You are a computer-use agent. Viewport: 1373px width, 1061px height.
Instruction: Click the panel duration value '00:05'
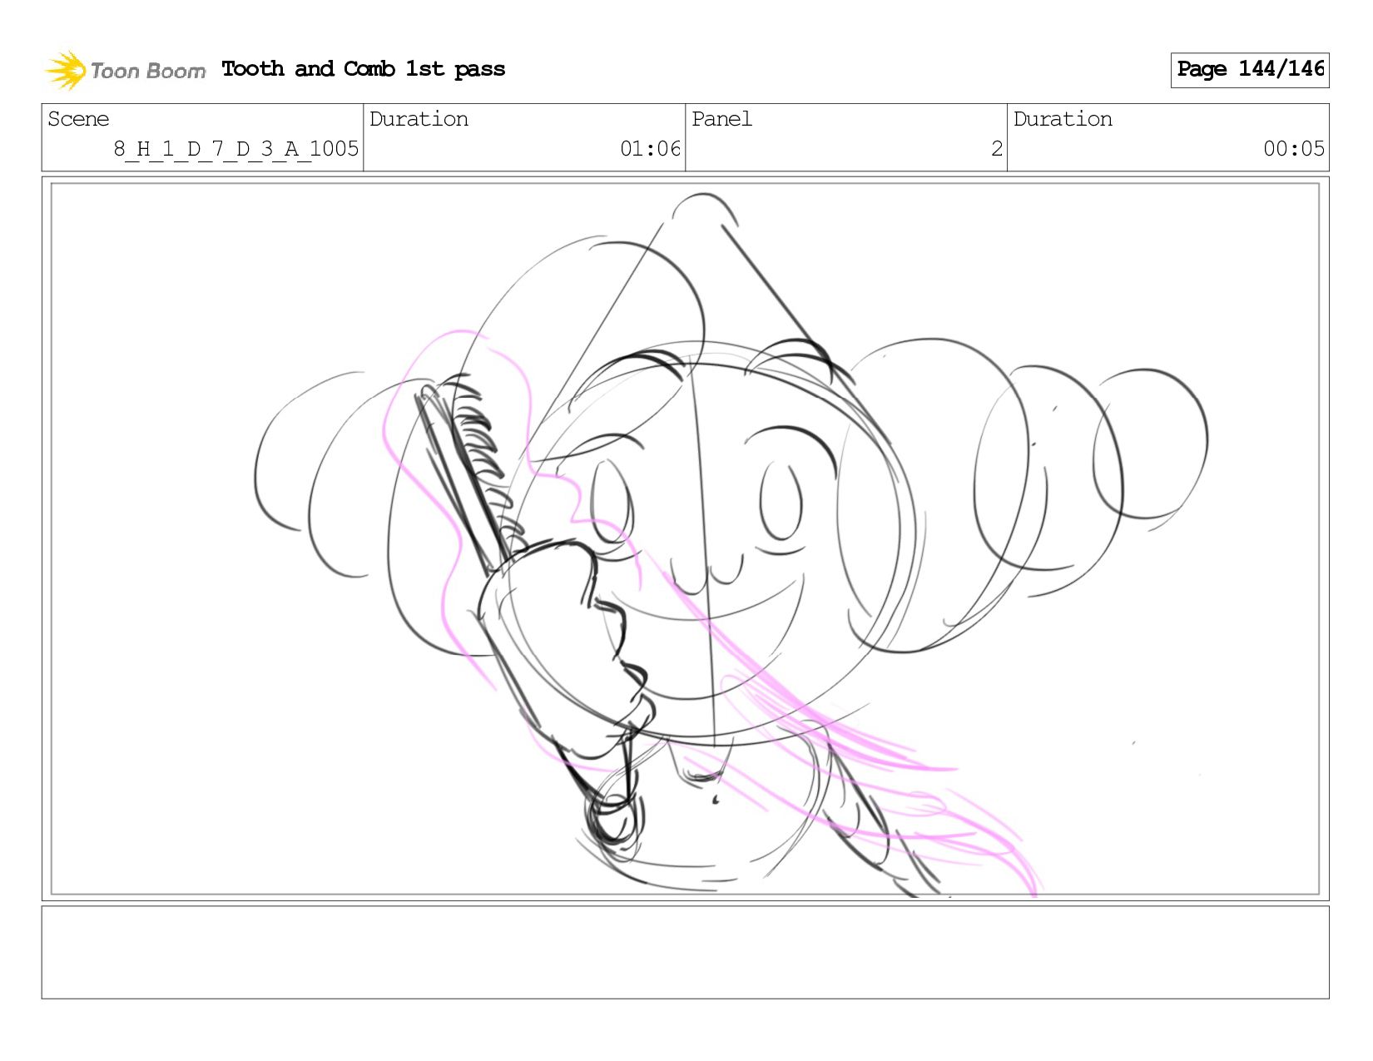[1294, 149]
